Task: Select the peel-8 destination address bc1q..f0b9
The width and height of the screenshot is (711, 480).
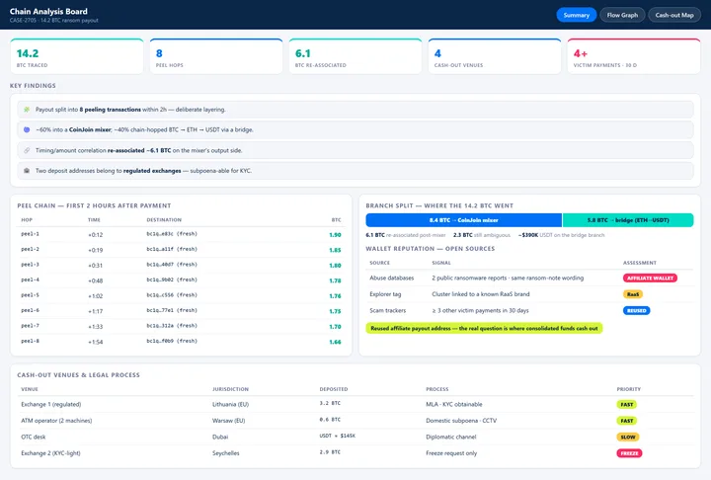Action: point(172,341)
